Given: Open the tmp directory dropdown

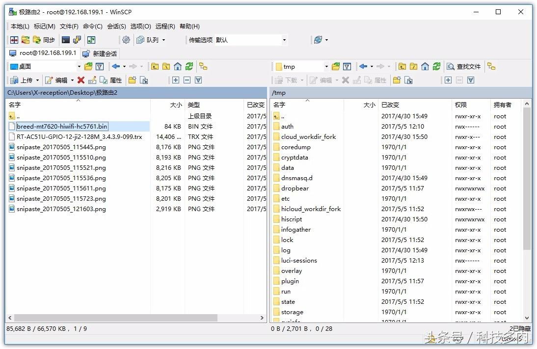Looking at the screenshot, I should (x=327, y=66).
